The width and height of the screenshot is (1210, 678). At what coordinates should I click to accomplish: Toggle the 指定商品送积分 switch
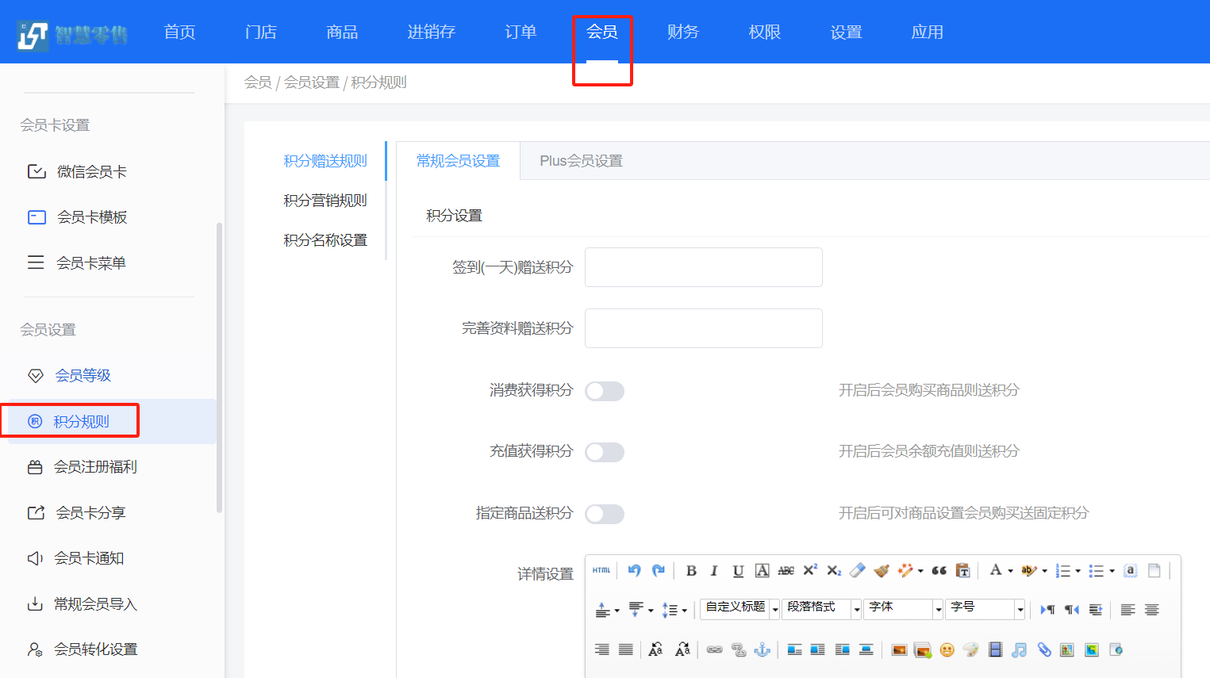coord(605,514)
